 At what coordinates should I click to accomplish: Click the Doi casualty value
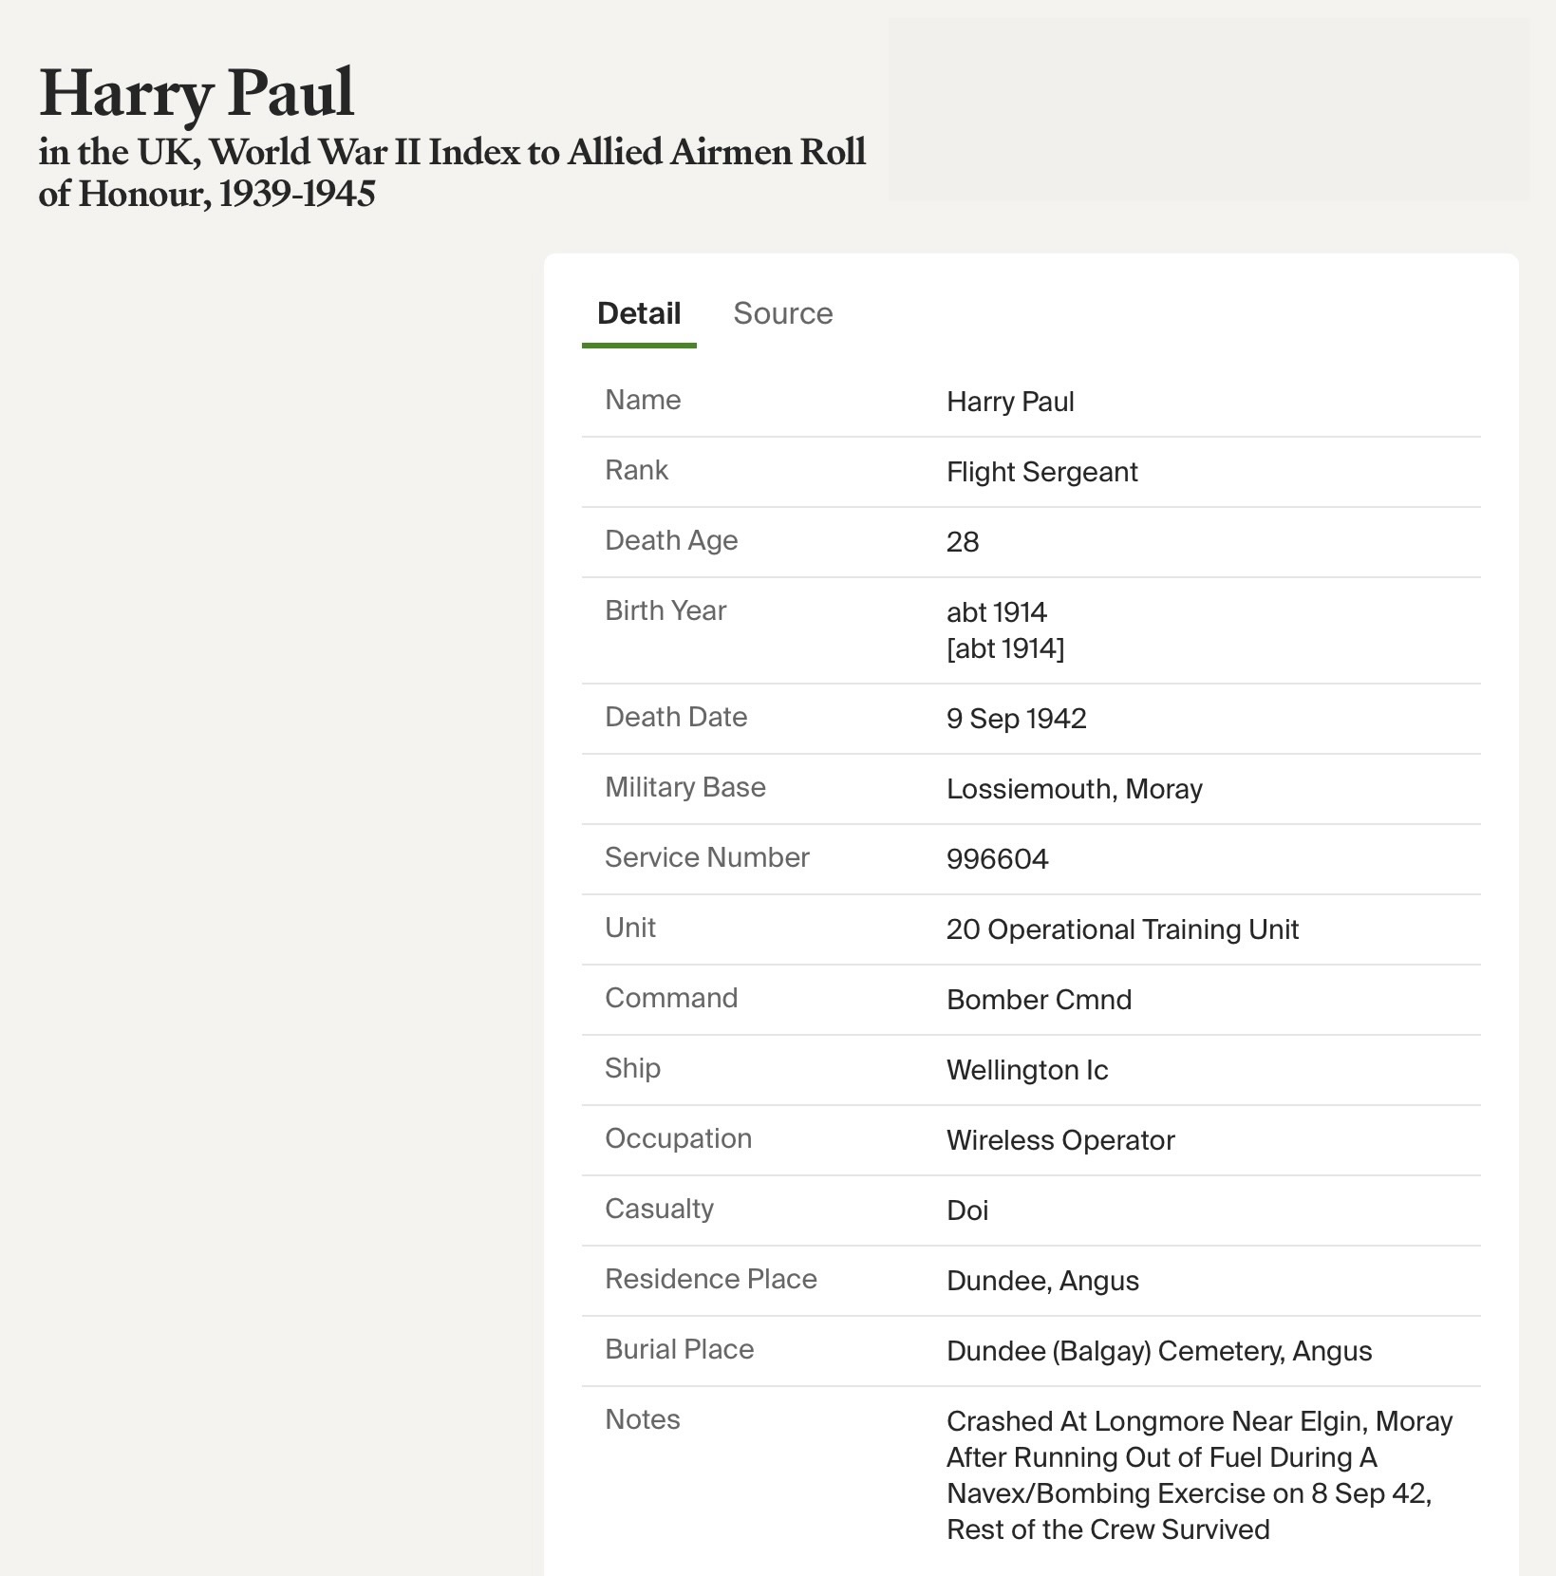967,1210
